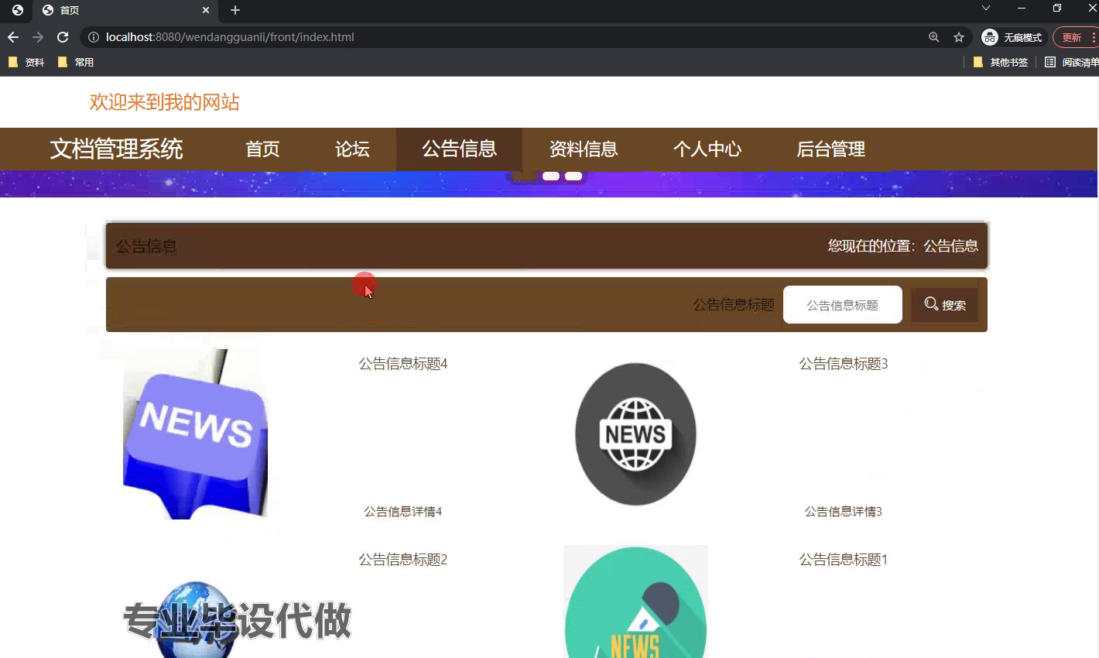
Task: Open the tab search chevron
Action: point(985,8)
